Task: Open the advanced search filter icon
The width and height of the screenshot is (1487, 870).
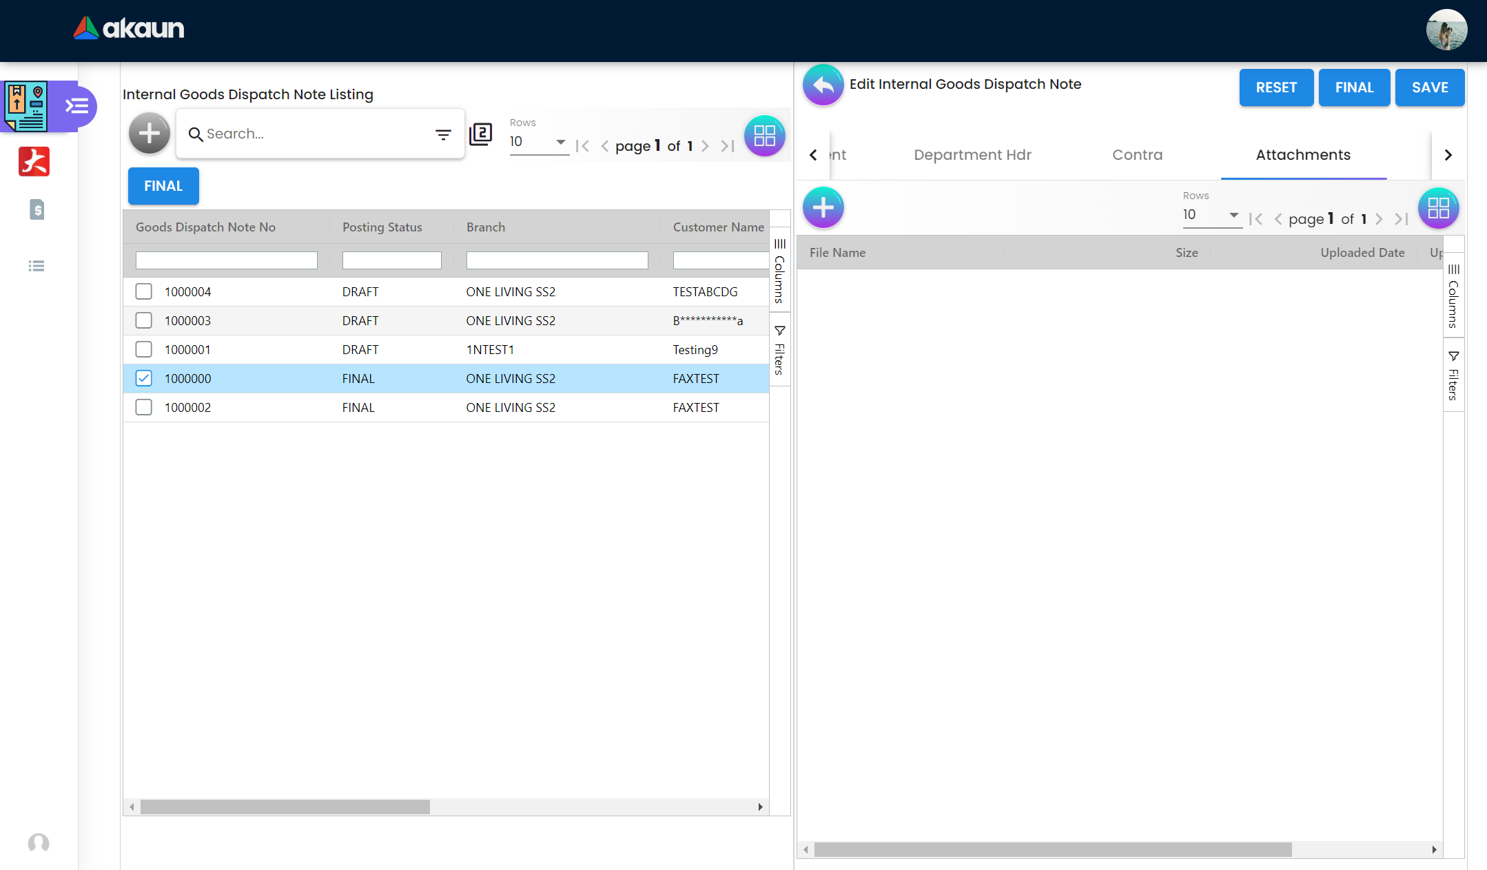Action: tap(443, 134)
